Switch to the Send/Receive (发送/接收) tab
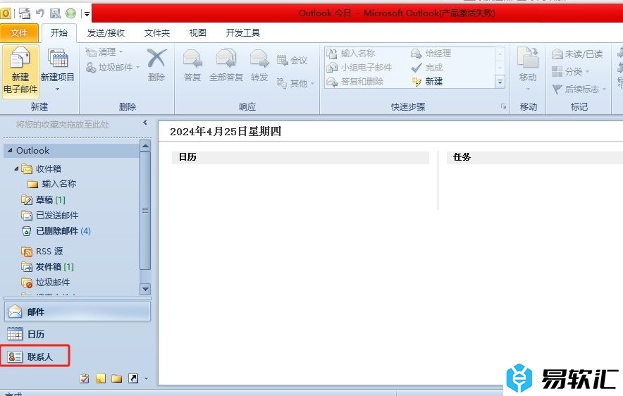Viewport: 623px width, 396px height. click(106, 33)
